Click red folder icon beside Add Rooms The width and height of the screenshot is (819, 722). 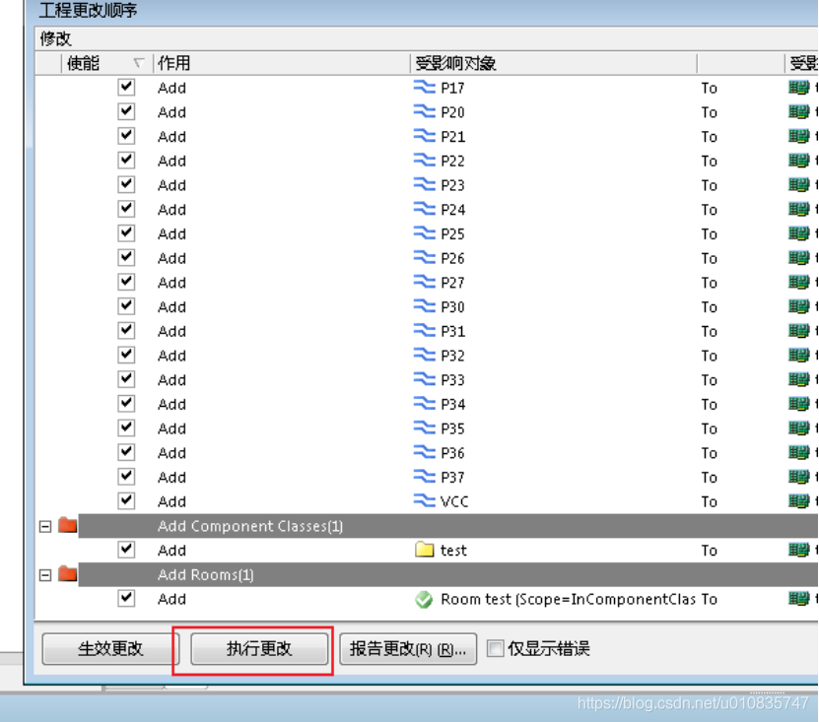click(67, 574)
